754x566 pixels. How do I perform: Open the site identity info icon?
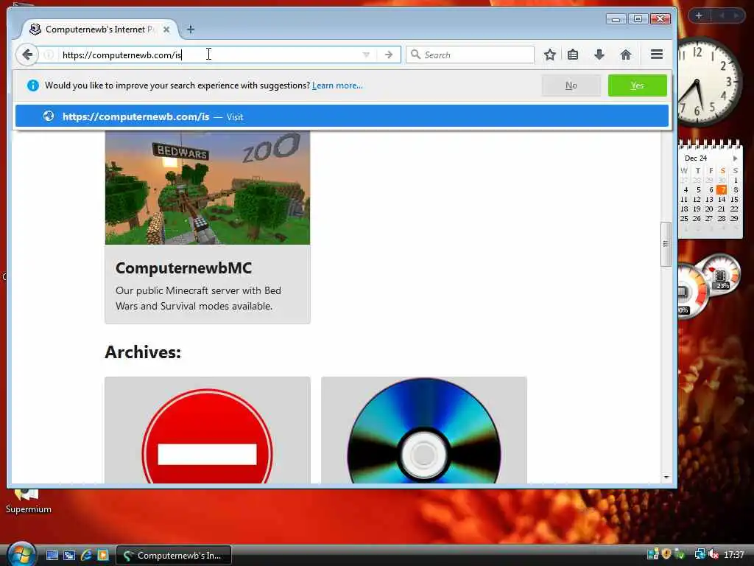click(x=49, y=55)
